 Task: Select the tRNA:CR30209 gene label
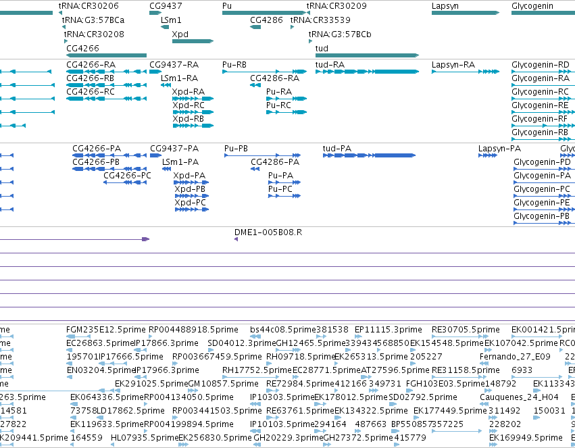coord(336,6)
